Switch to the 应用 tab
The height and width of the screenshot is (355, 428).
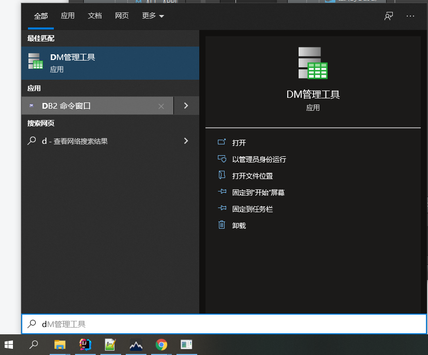point(67,16)
